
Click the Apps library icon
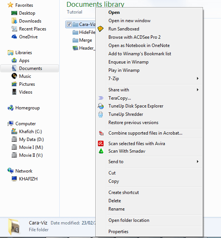pyautogui.click(x=14, y=61)
